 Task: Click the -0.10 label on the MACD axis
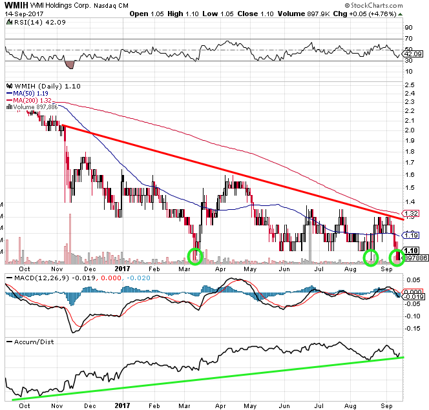point(412,316)
